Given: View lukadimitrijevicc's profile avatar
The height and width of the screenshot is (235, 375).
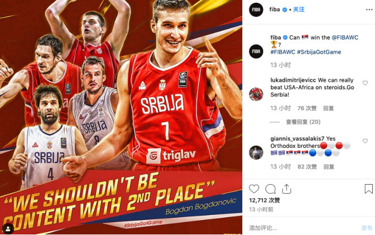Looking at the screenshot, I should tap(256, 94).
